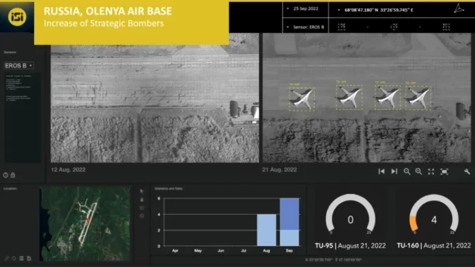
Task: Toggle the padlock lock icon
Action: click(13, 175)
